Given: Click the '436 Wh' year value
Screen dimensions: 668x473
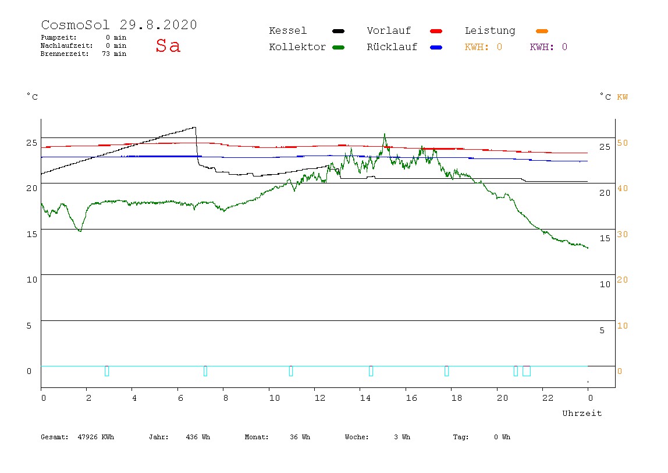Looking at the screenshot, I should [x=198, y=437].
